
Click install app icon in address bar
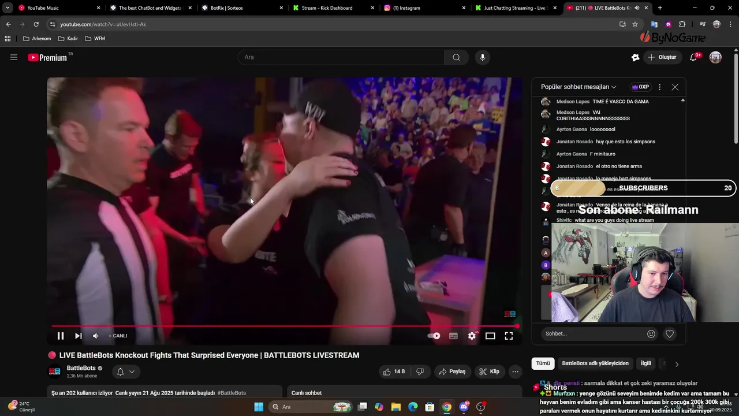(x=622, y=24)
